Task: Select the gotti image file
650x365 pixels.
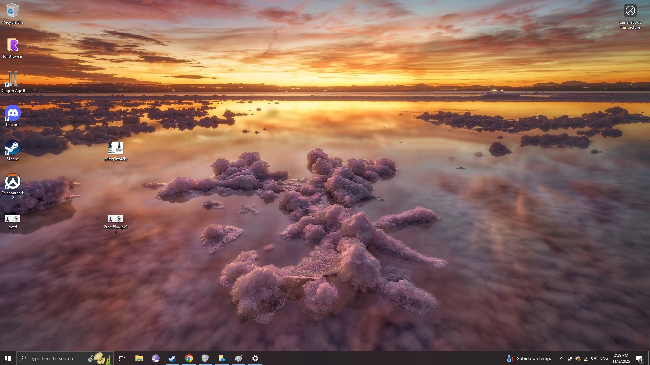Action: pos(13,221)
